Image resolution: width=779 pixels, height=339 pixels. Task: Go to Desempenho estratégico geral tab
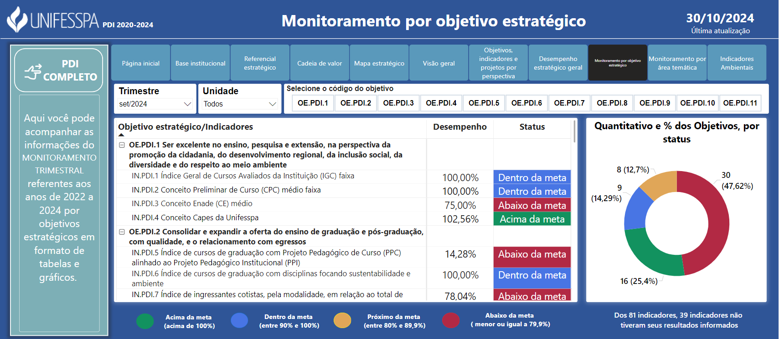click(558, 63)
